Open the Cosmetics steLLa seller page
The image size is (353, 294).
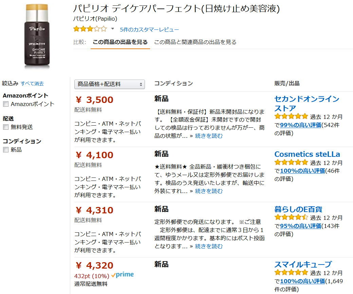tap(307, 154)
